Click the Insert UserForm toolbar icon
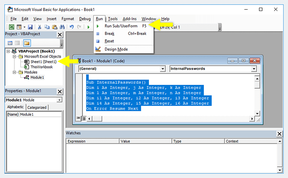288x178 pixels. pyautogui.click(x=19, y=27)
